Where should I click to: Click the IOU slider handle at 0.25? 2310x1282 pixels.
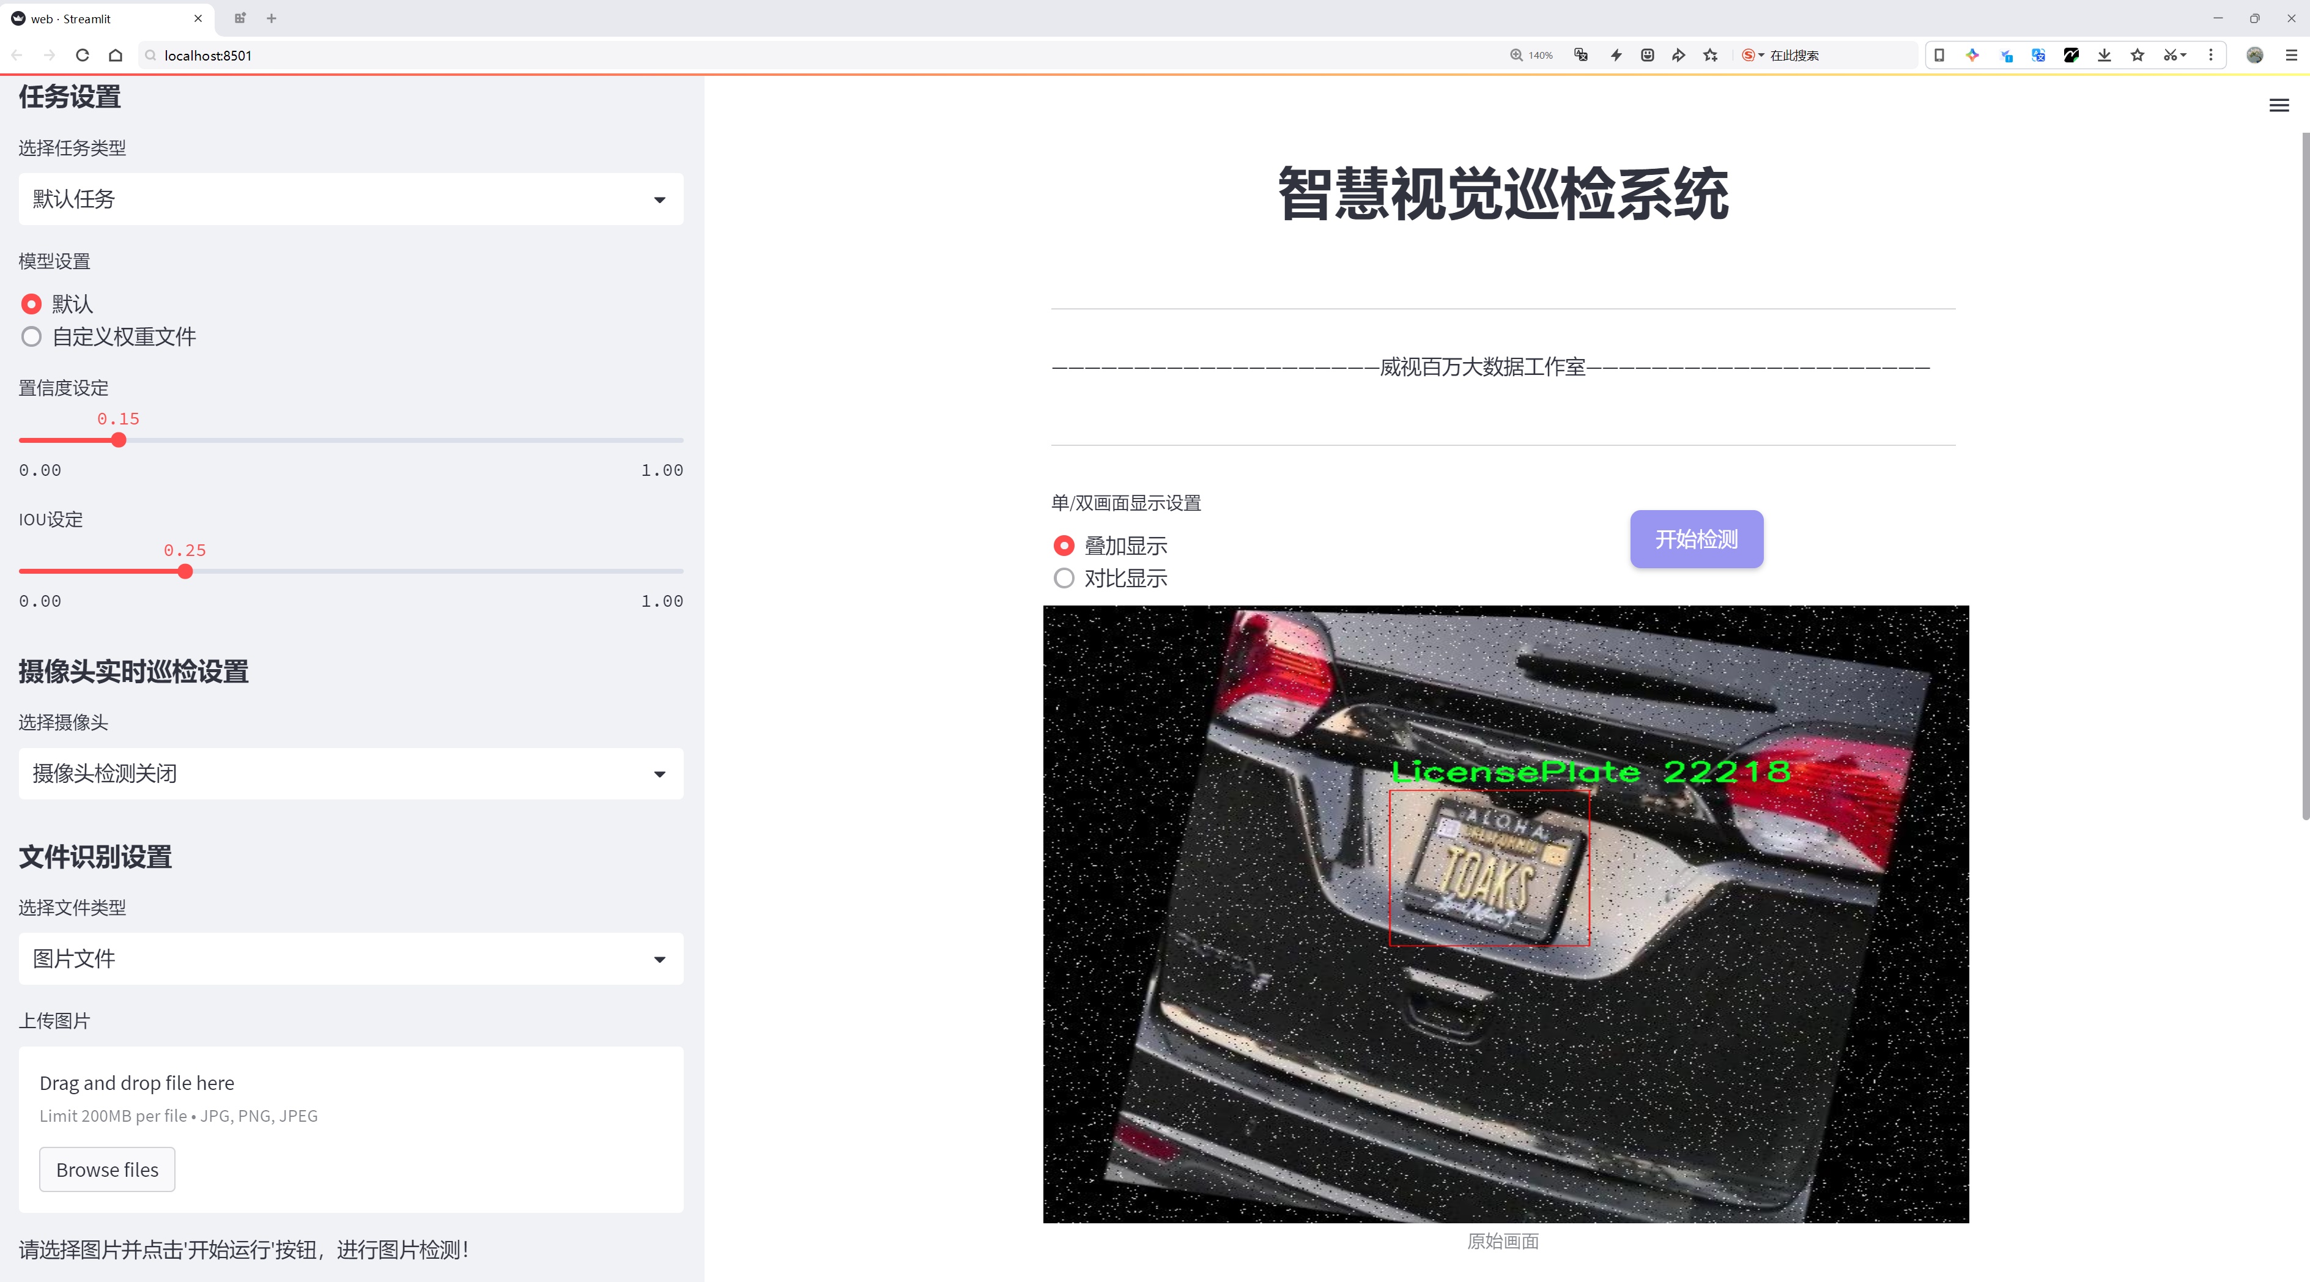(186, 572)
